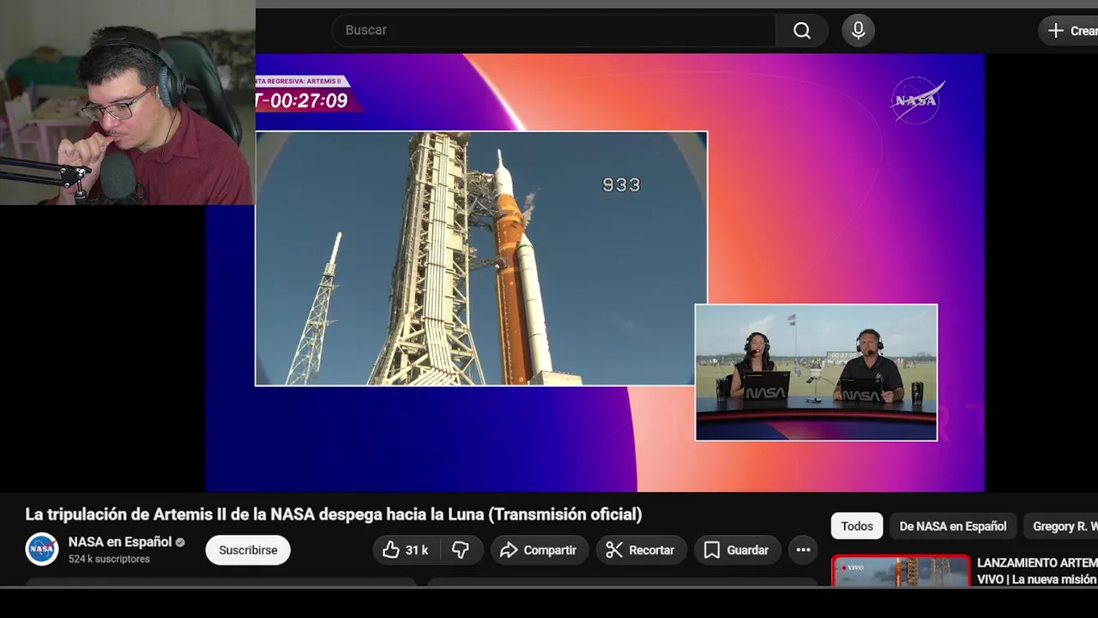1098x618 pixels.
Task: Focus the Buscar search field
Action: (554, 30)
